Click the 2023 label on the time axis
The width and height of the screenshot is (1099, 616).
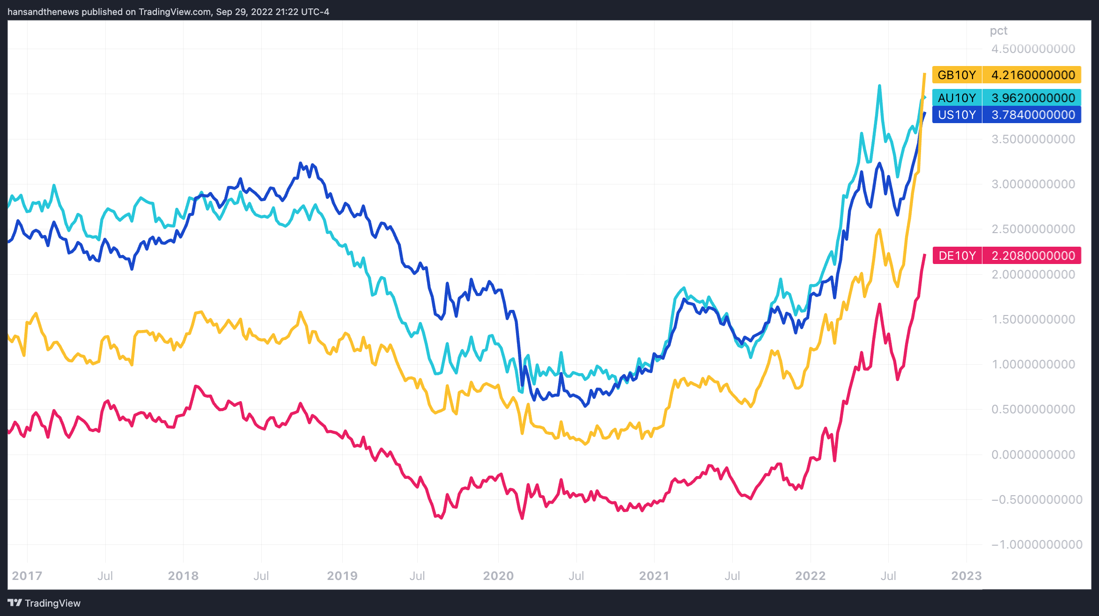tap(966, 576)
